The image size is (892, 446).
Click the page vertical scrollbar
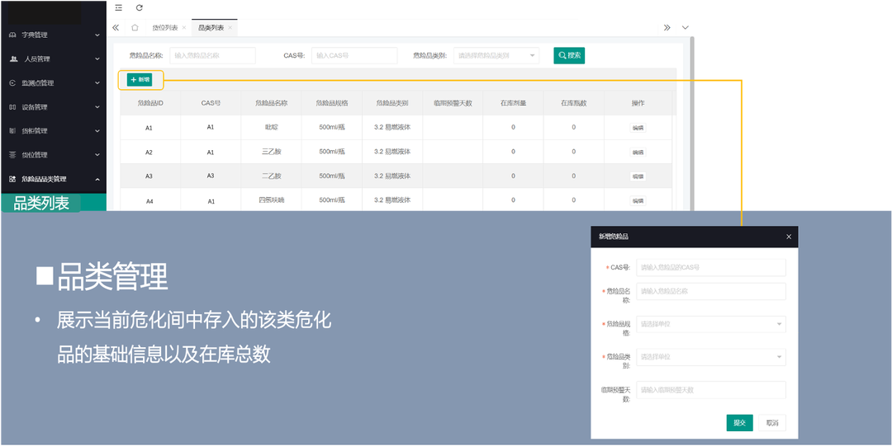[x=692, y=124]
